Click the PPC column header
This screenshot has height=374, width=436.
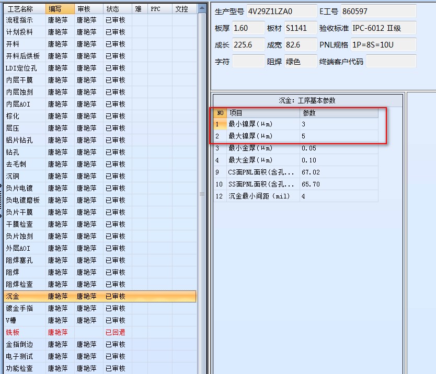point(160,9)
